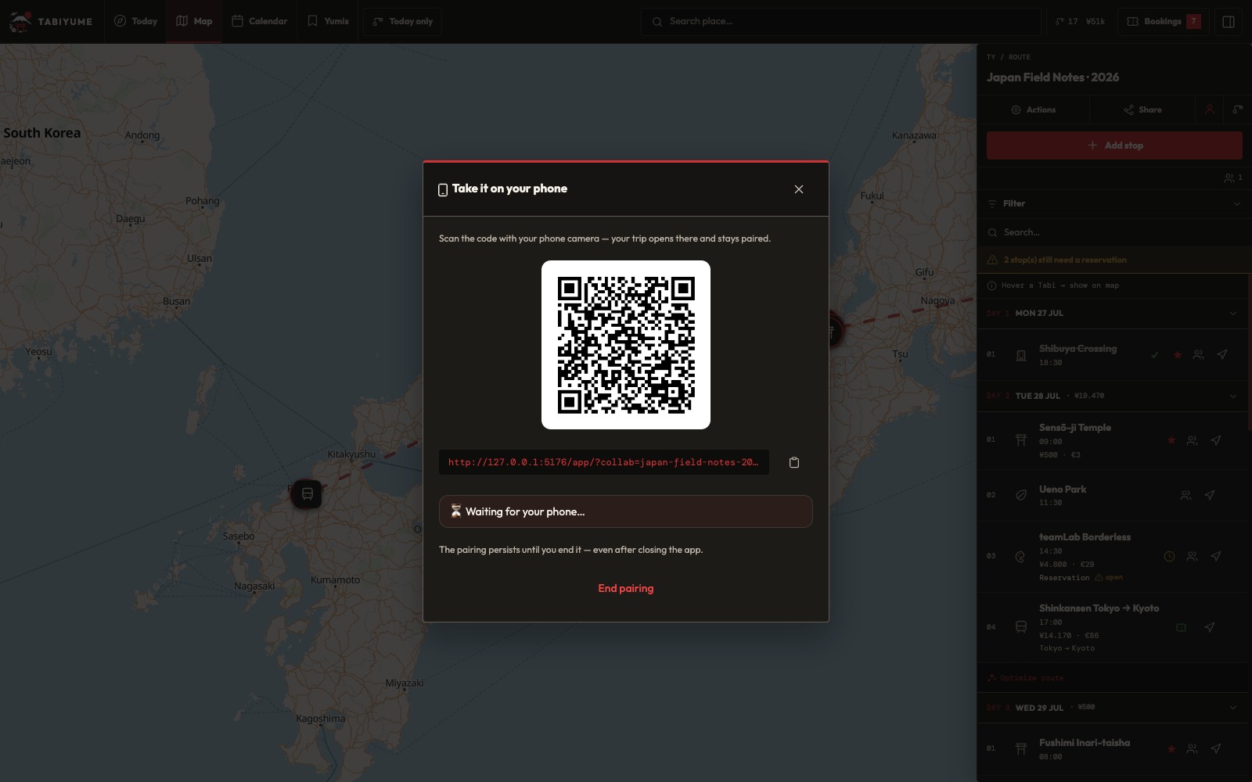Click the train icon of Shinkansen Tokyo → Kyoto

pos(1021,627)
